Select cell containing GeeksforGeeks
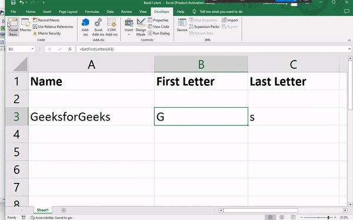 pyautogui.click(x=91, y=116)
